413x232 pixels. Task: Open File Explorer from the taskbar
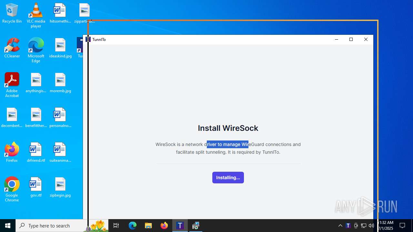[148, 226]
